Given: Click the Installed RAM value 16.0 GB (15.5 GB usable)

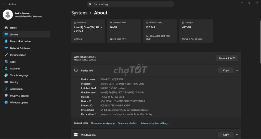Looking at the screenshot, I should pyautogui.click(x=113, y=88).
